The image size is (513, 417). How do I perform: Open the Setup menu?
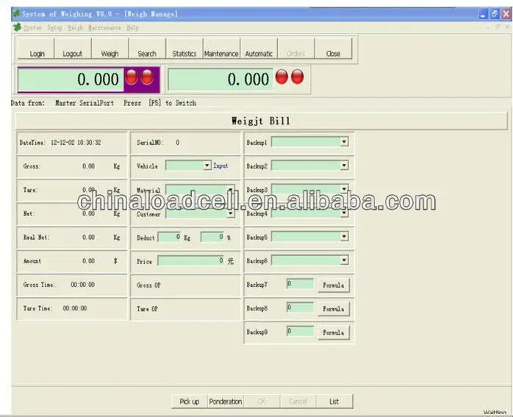pyautogui.click(x=54, y=28)
